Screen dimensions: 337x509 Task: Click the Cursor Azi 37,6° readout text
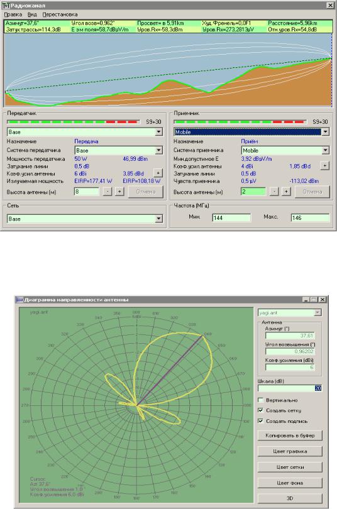tap(40, 484)
